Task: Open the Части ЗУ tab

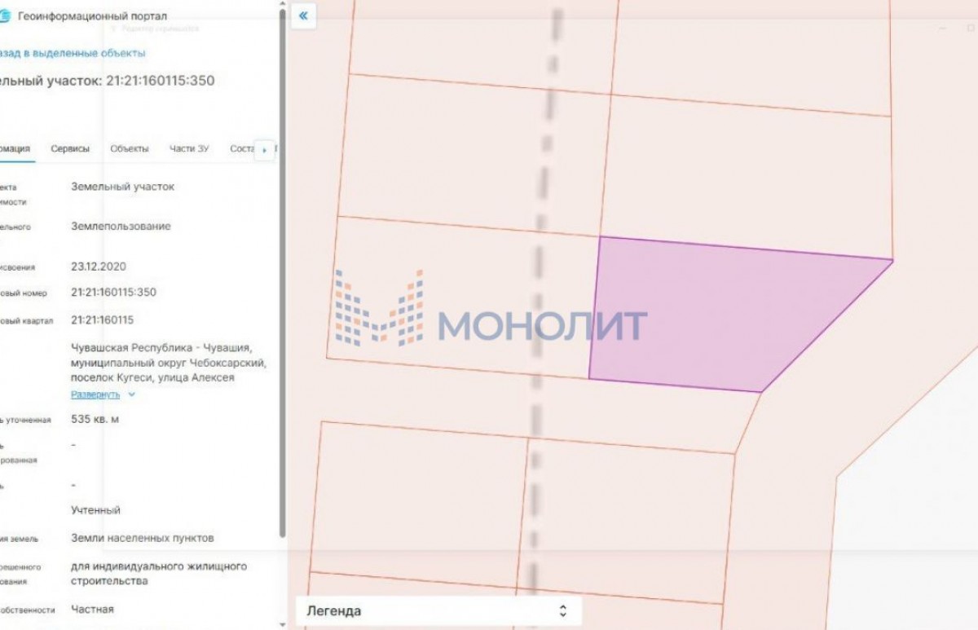Action: click(x=189, y=148)
